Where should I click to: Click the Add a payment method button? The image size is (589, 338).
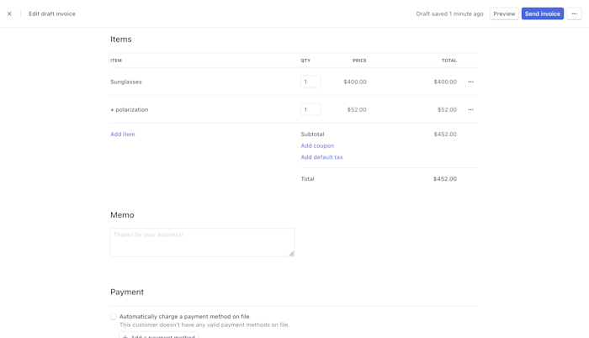159,335
